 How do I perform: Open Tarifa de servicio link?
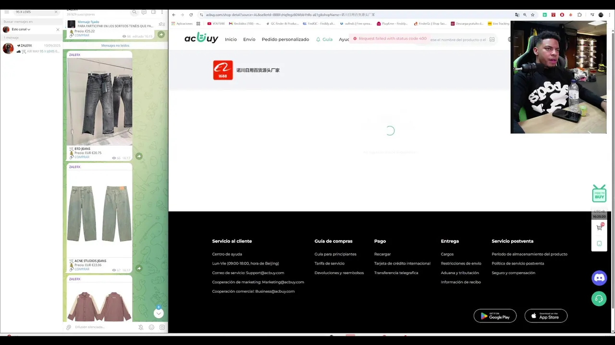coord(329,264)
